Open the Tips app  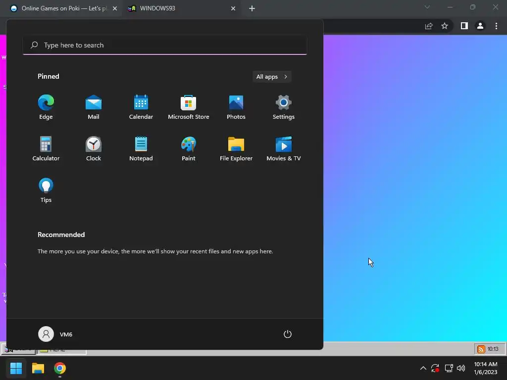point(46,190)
